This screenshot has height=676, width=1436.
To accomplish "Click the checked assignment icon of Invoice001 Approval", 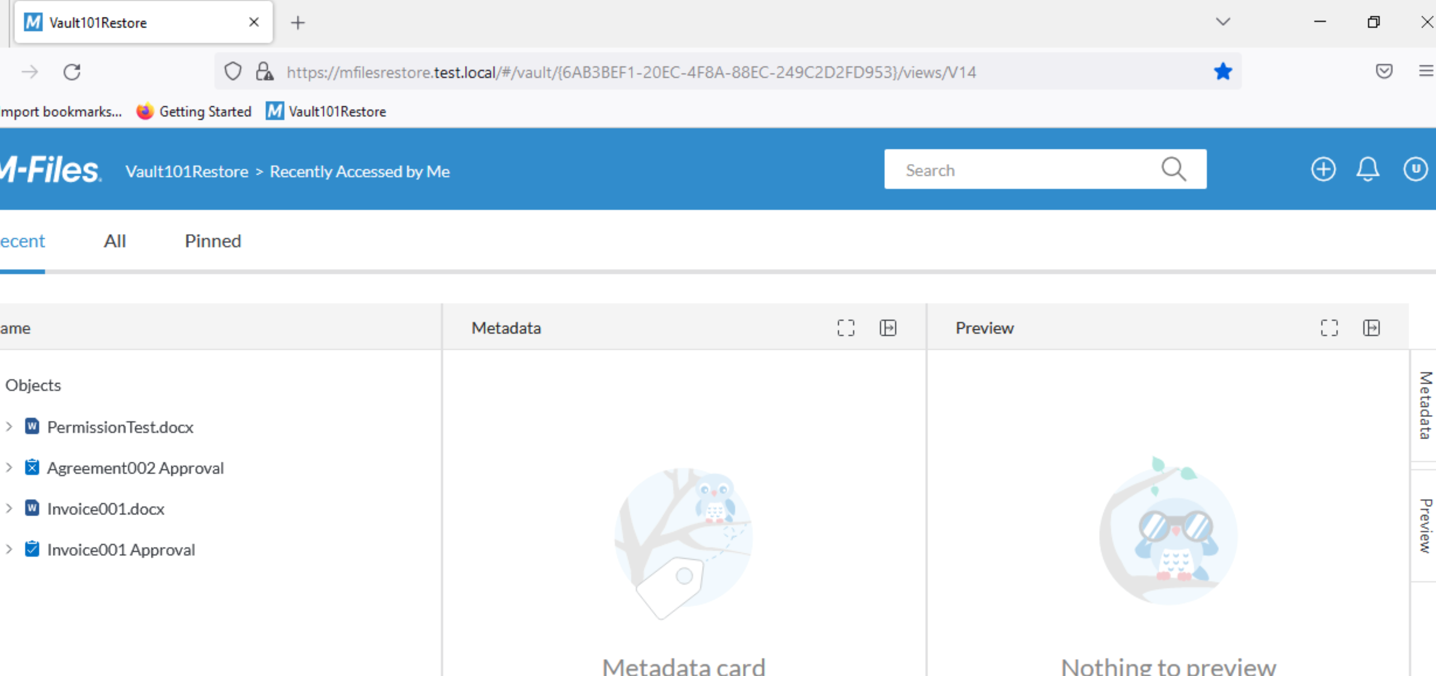I will coord(32,549).
